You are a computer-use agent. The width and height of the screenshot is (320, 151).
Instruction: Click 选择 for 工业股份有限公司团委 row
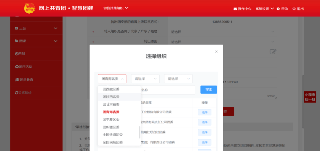tap(204, 112)
